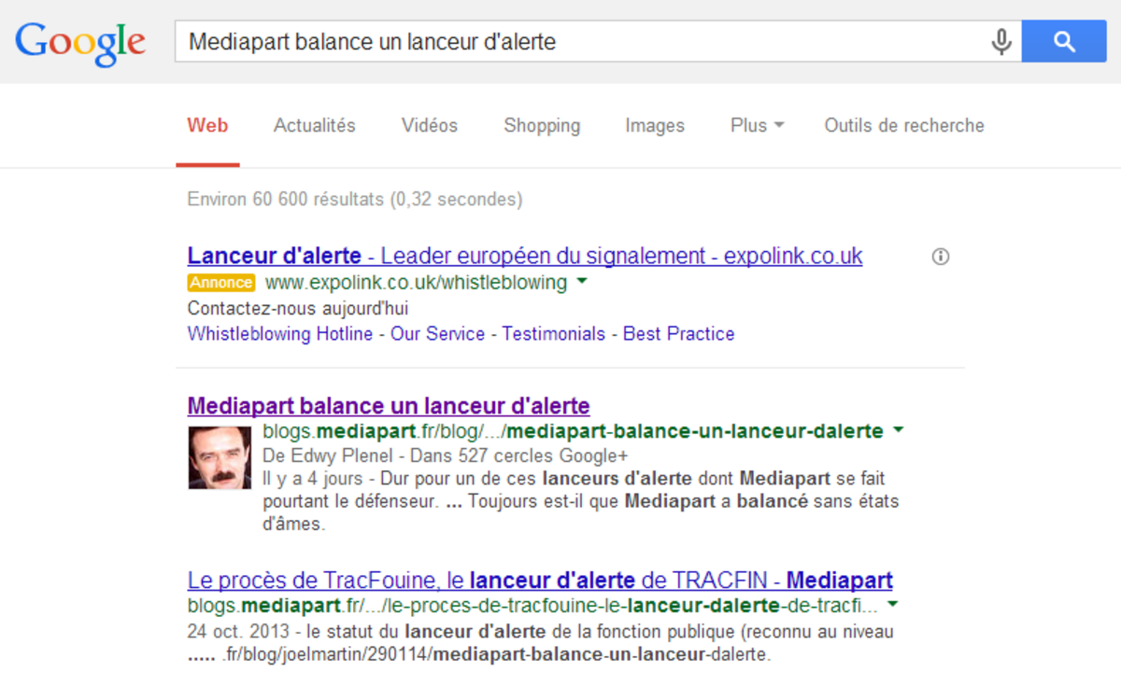This screenshot has height=686, width=1121.
Task: Open the Images tab
Action: click(x=655, y=126)
